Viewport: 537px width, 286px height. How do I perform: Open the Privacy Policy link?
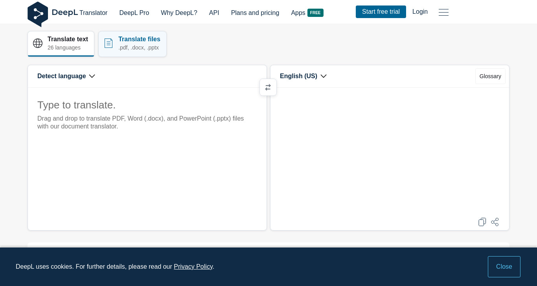[x=193, y=267]
